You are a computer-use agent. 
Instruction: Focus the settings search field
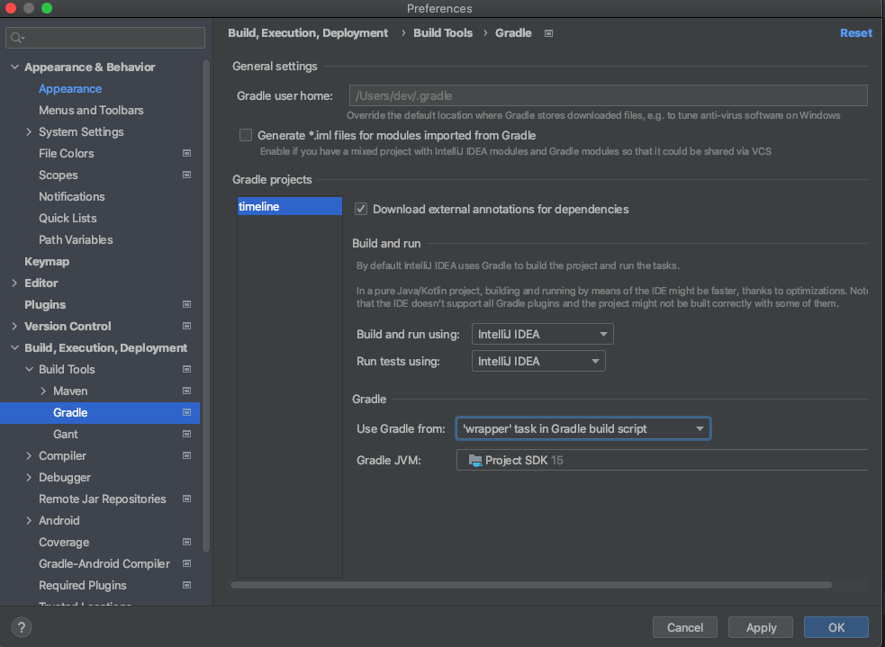coord(105,38)
